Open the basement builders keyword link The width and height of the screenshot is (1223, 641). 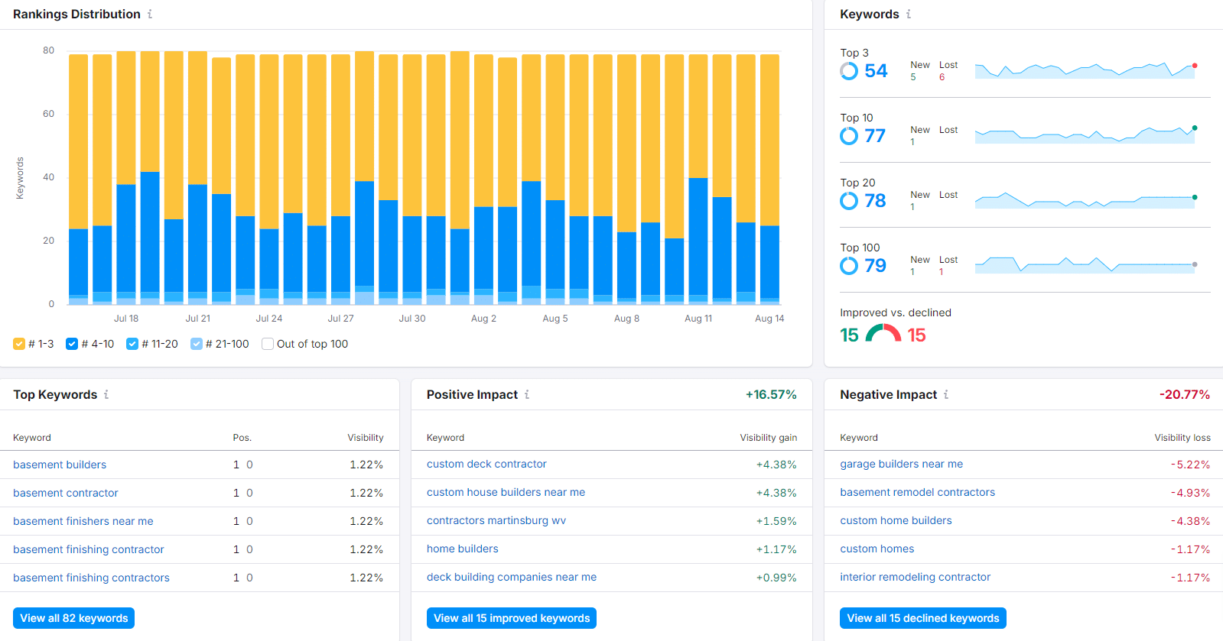[x=60, y=465]
